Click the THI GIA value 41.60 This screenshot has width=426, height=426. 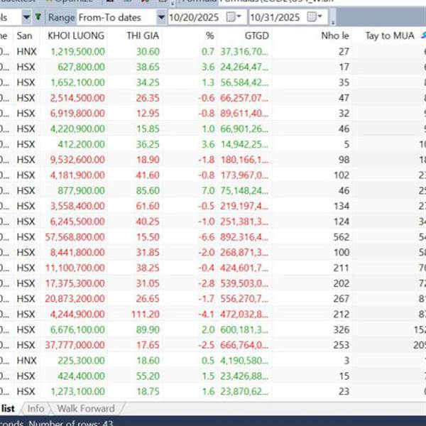[x=148, y=175]
